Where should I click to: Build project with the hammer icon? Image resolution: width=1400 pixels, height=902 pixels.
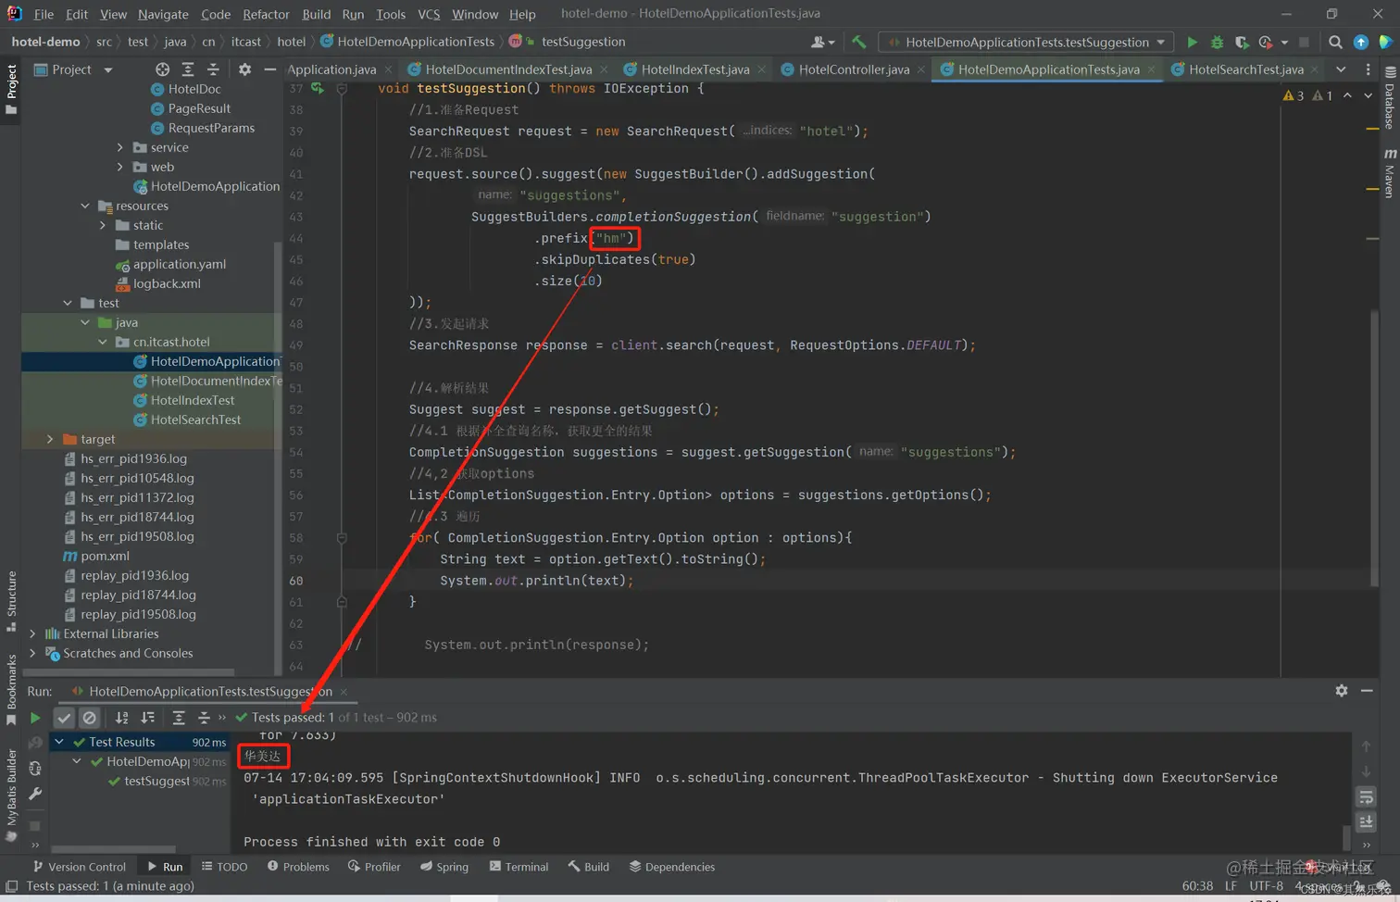[859, 42]
